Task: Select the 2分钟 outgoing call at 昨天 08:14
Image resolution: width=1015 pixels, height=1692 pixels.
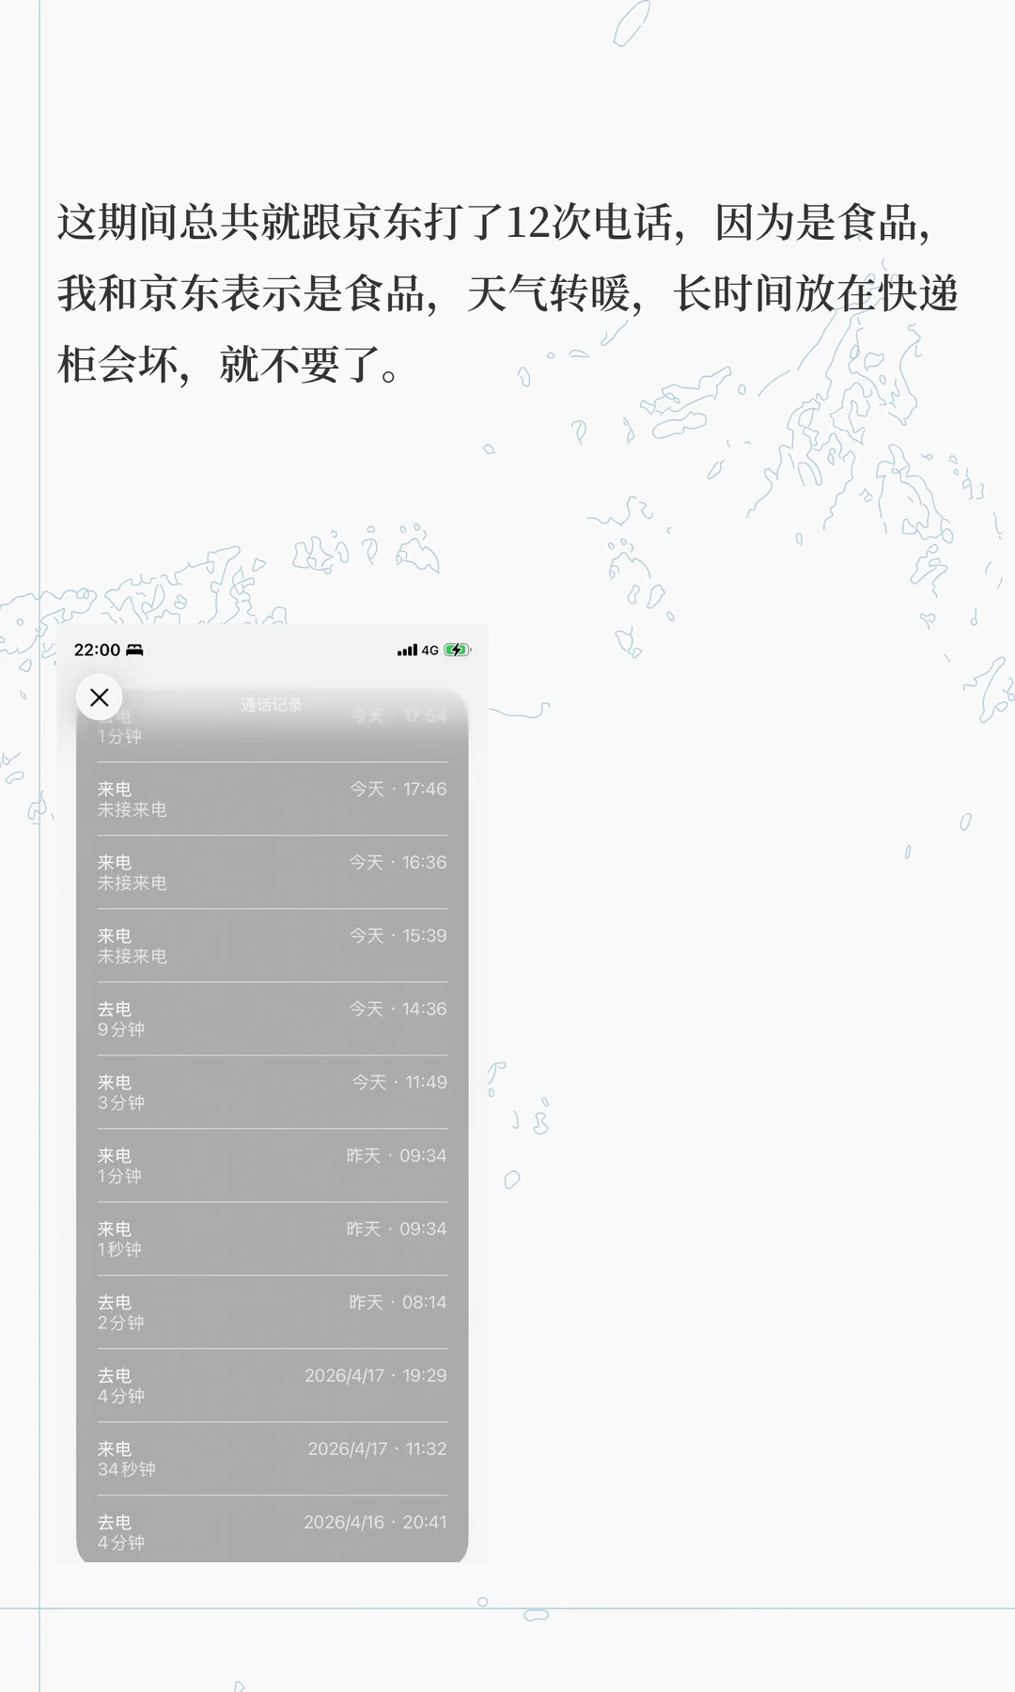Action: 273,1312
